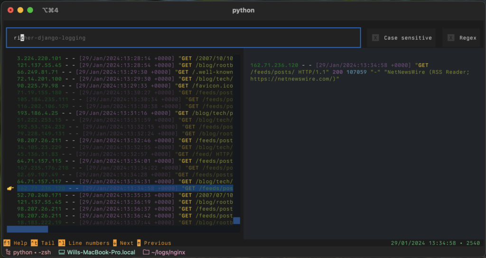Click the pointing hand line marker
Image resolution: width=486 pixels, height=258 pixels.
coord(10,188)
